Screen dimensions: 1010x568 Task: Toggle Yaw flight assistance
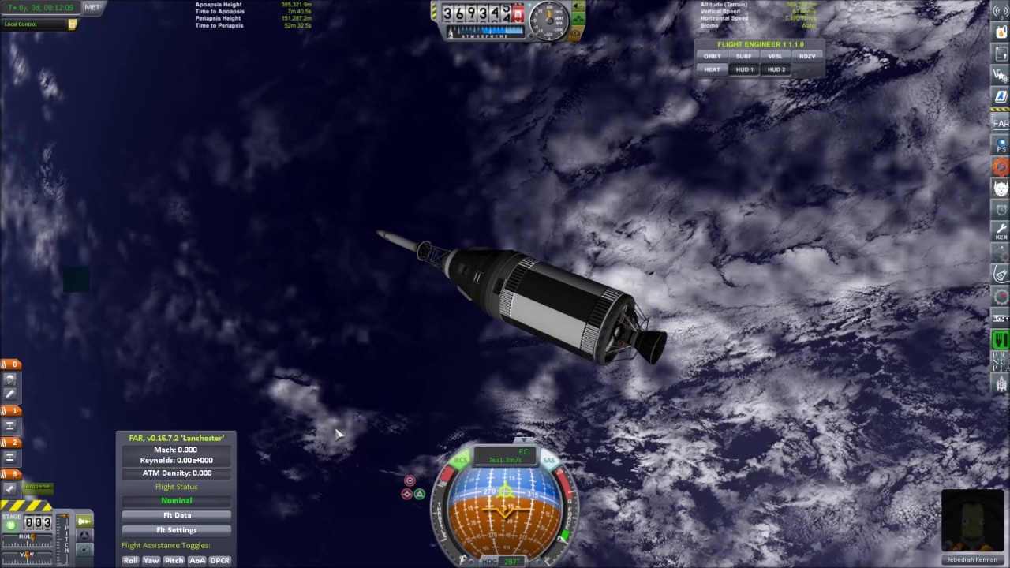click(x=151, y=560)
